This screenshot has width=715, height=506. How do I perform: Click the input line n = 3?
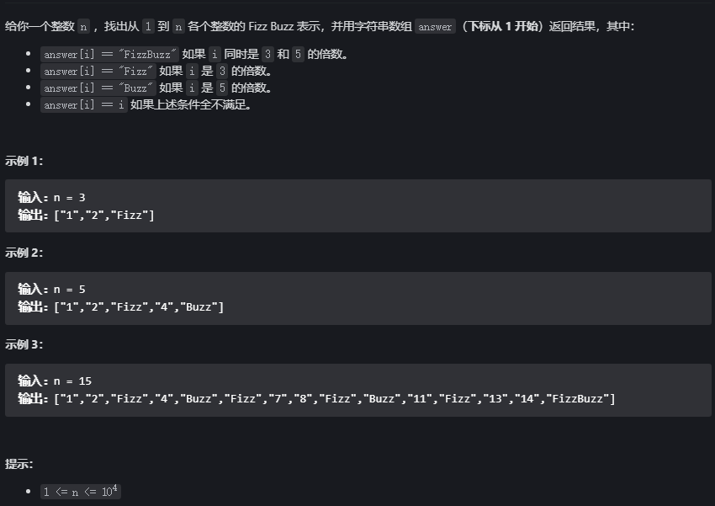pos(51,198)
